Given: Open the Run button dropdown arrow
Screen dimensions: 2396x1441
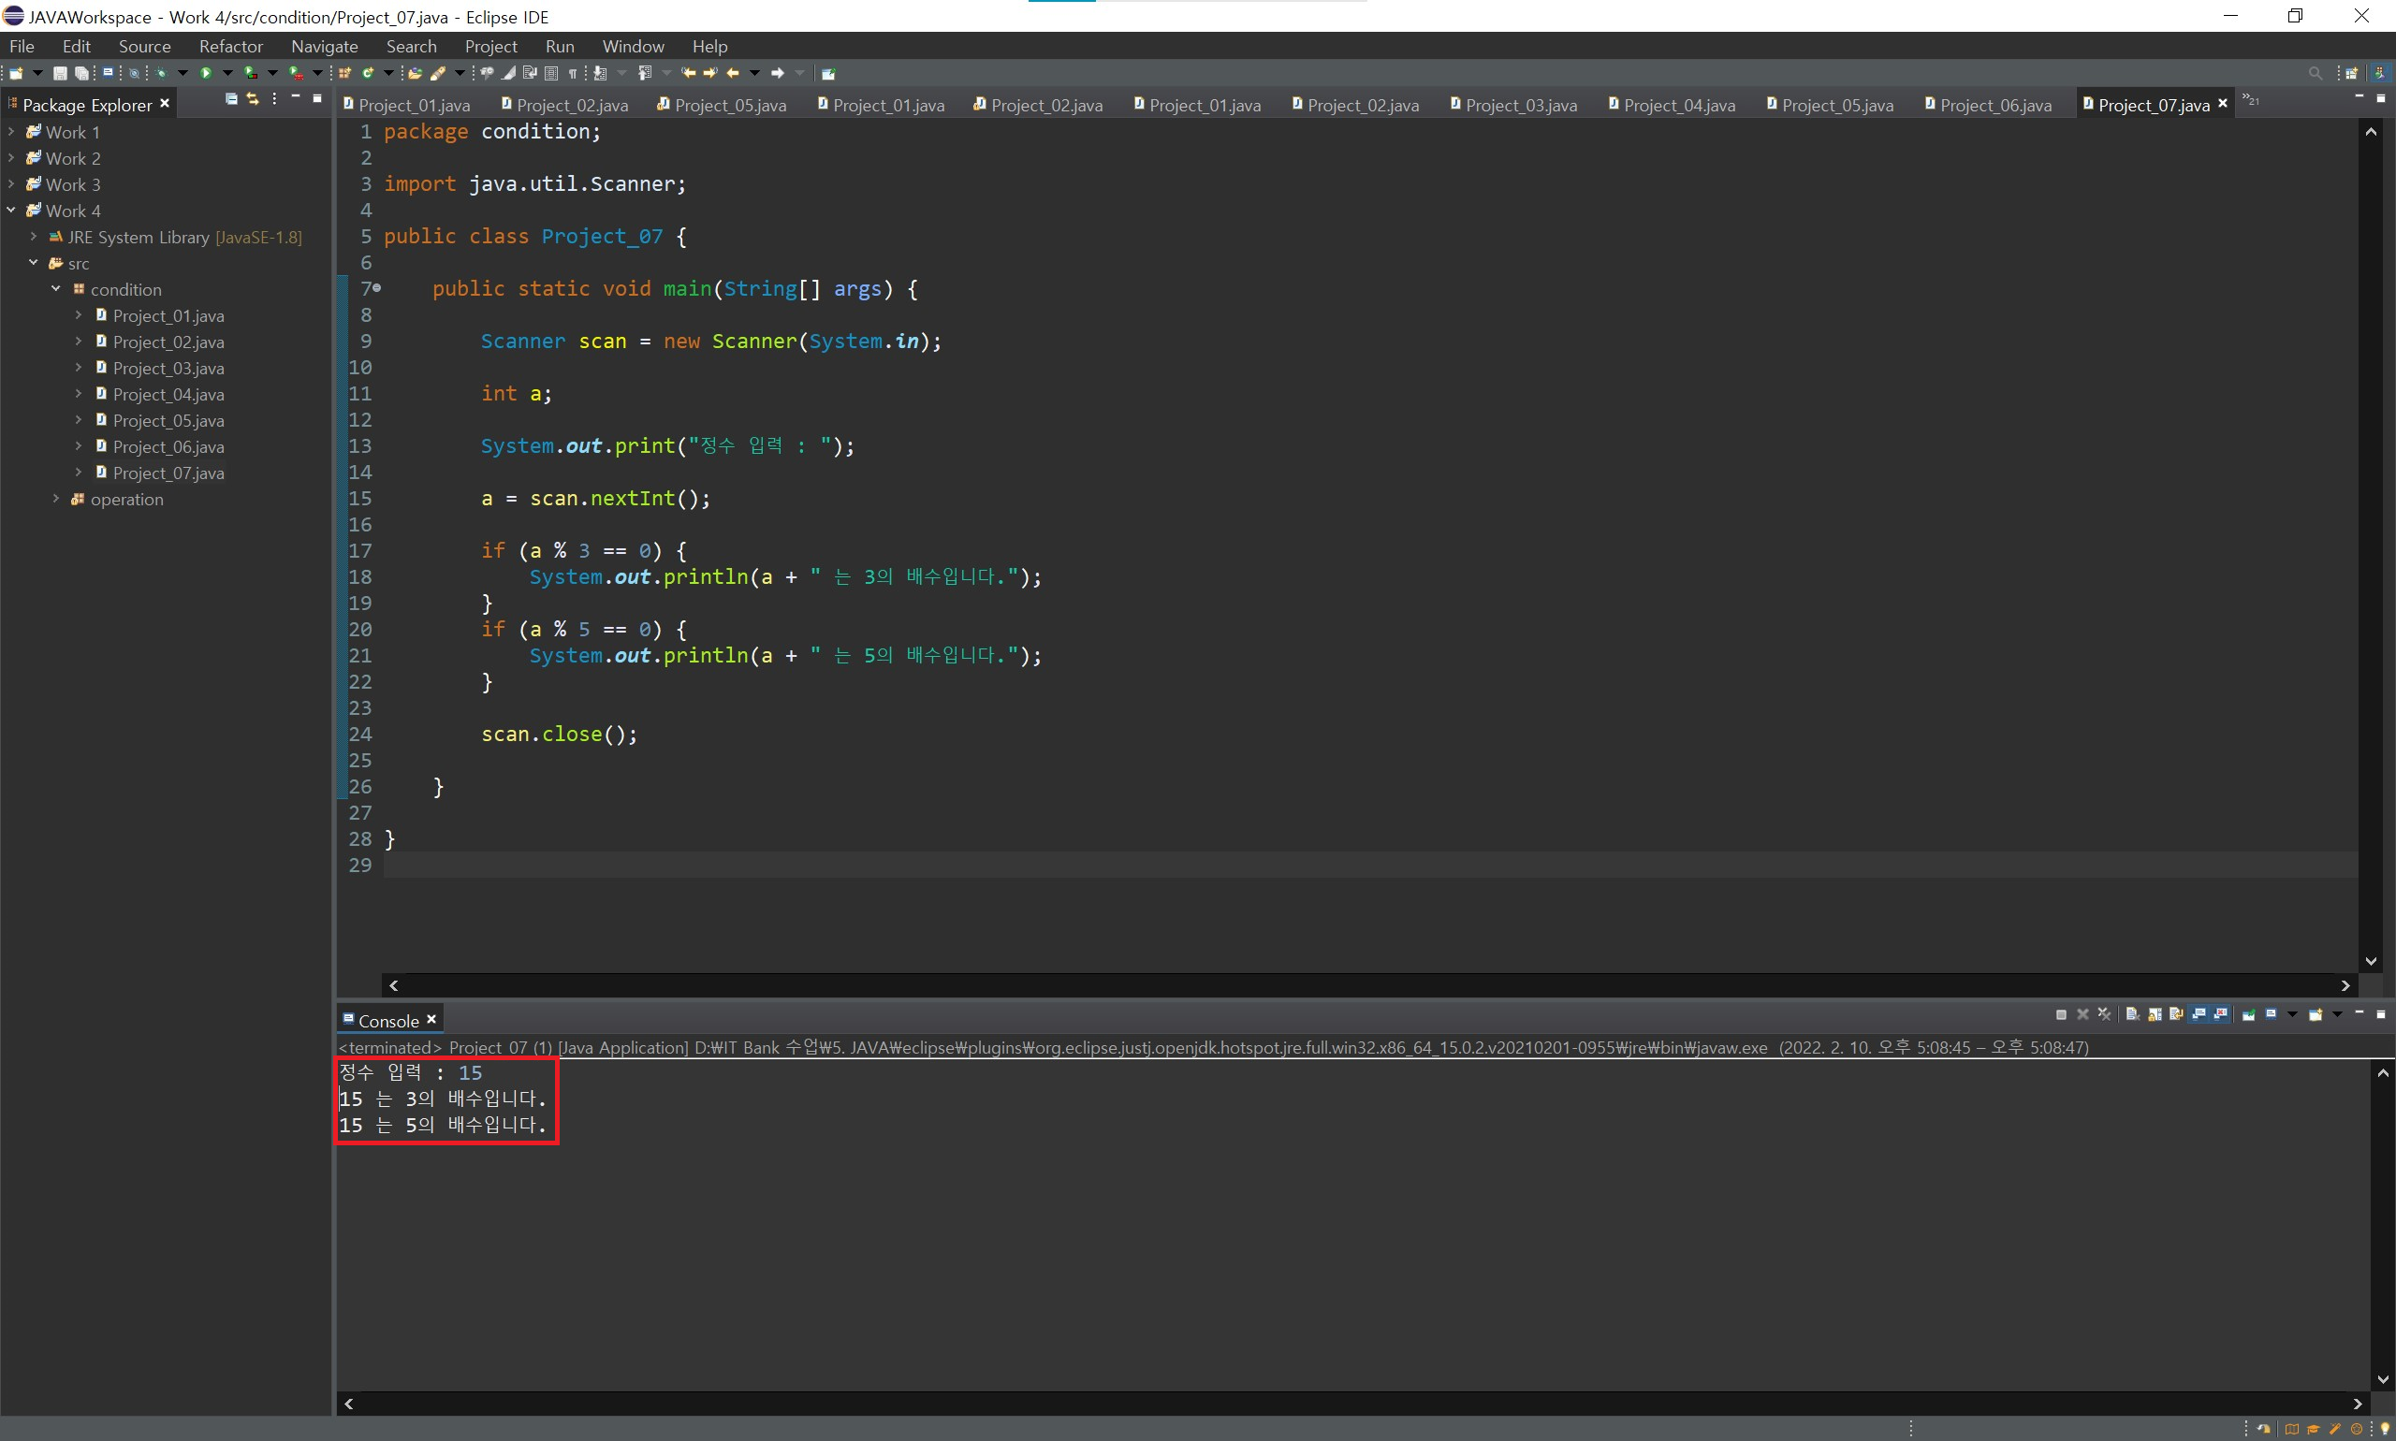Looking at the screenshot, I should coord(227,73).
